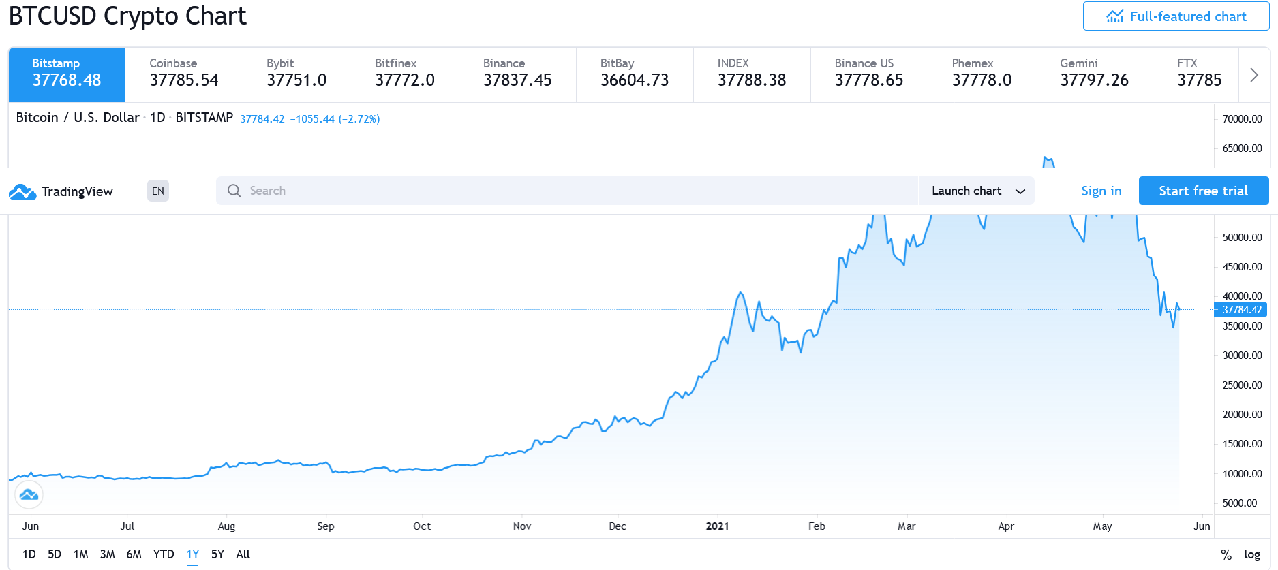Click the BTCUSD Crypto Chart heading

point(127,15)
